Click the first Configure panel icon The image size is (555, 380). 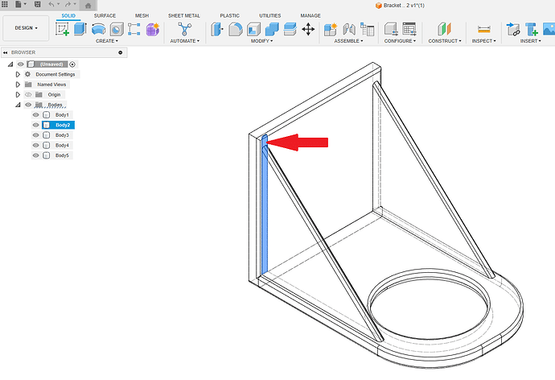pyautogui.click(x=391, y=29)
